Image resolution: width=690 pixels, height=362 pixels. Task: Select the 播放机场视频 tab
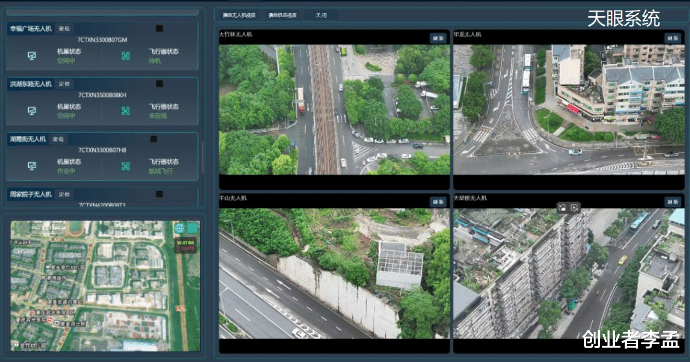(282, 15)
